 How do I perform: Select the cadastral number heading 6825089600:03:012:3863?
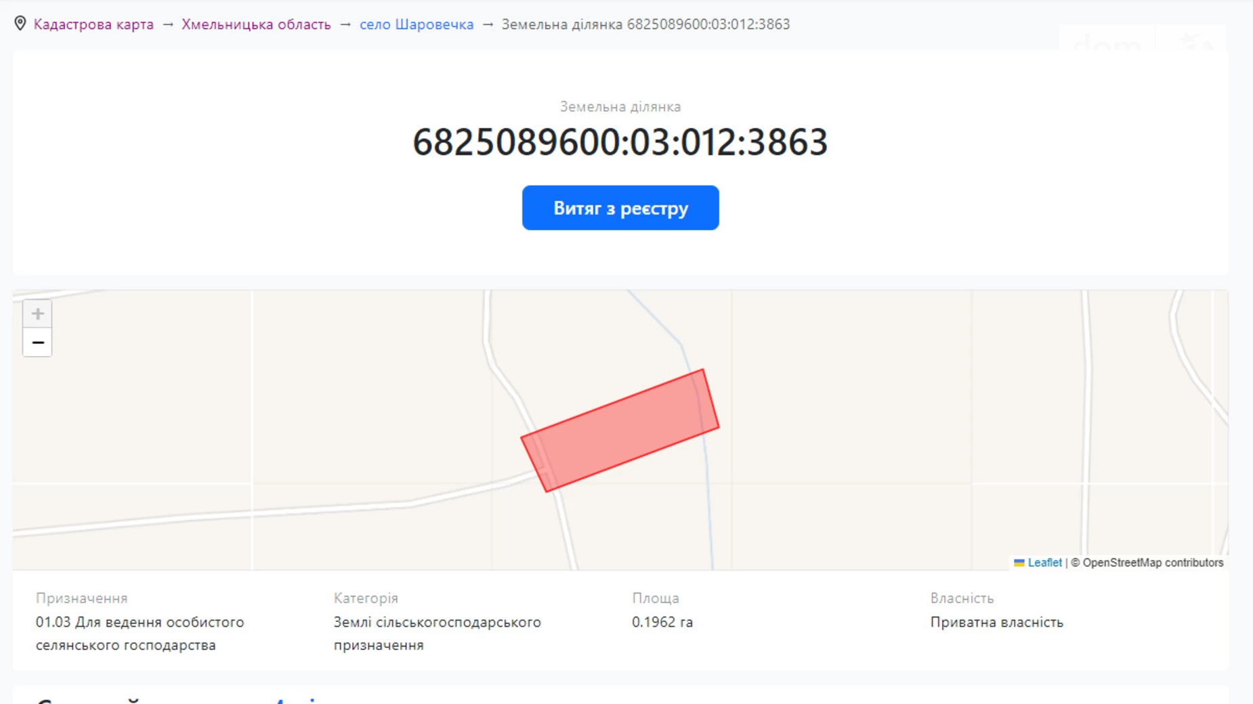click(620, 142)
